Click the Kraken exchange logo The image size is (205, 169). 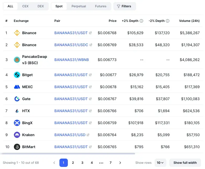point(17,135)
